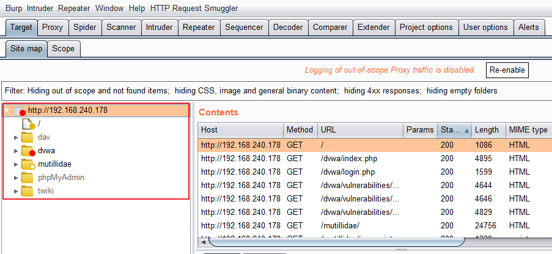Open the Window menu
Screen dimensions: 552x254
[109, 8]
